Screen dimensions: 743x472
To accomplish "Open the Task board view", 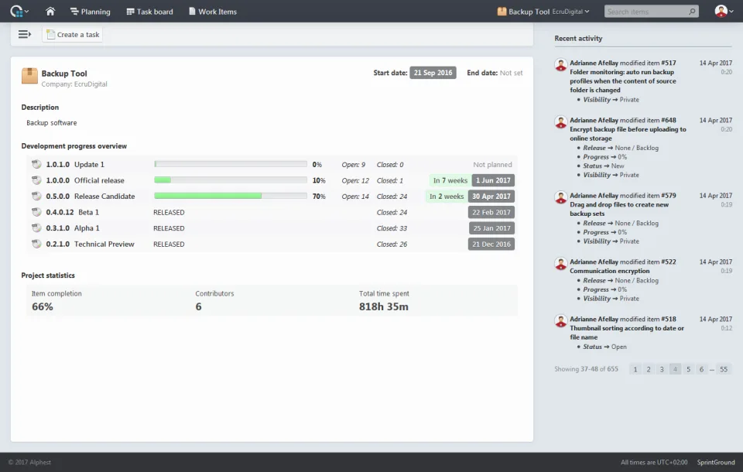I will pyautogui.click(x=149, y=12).
